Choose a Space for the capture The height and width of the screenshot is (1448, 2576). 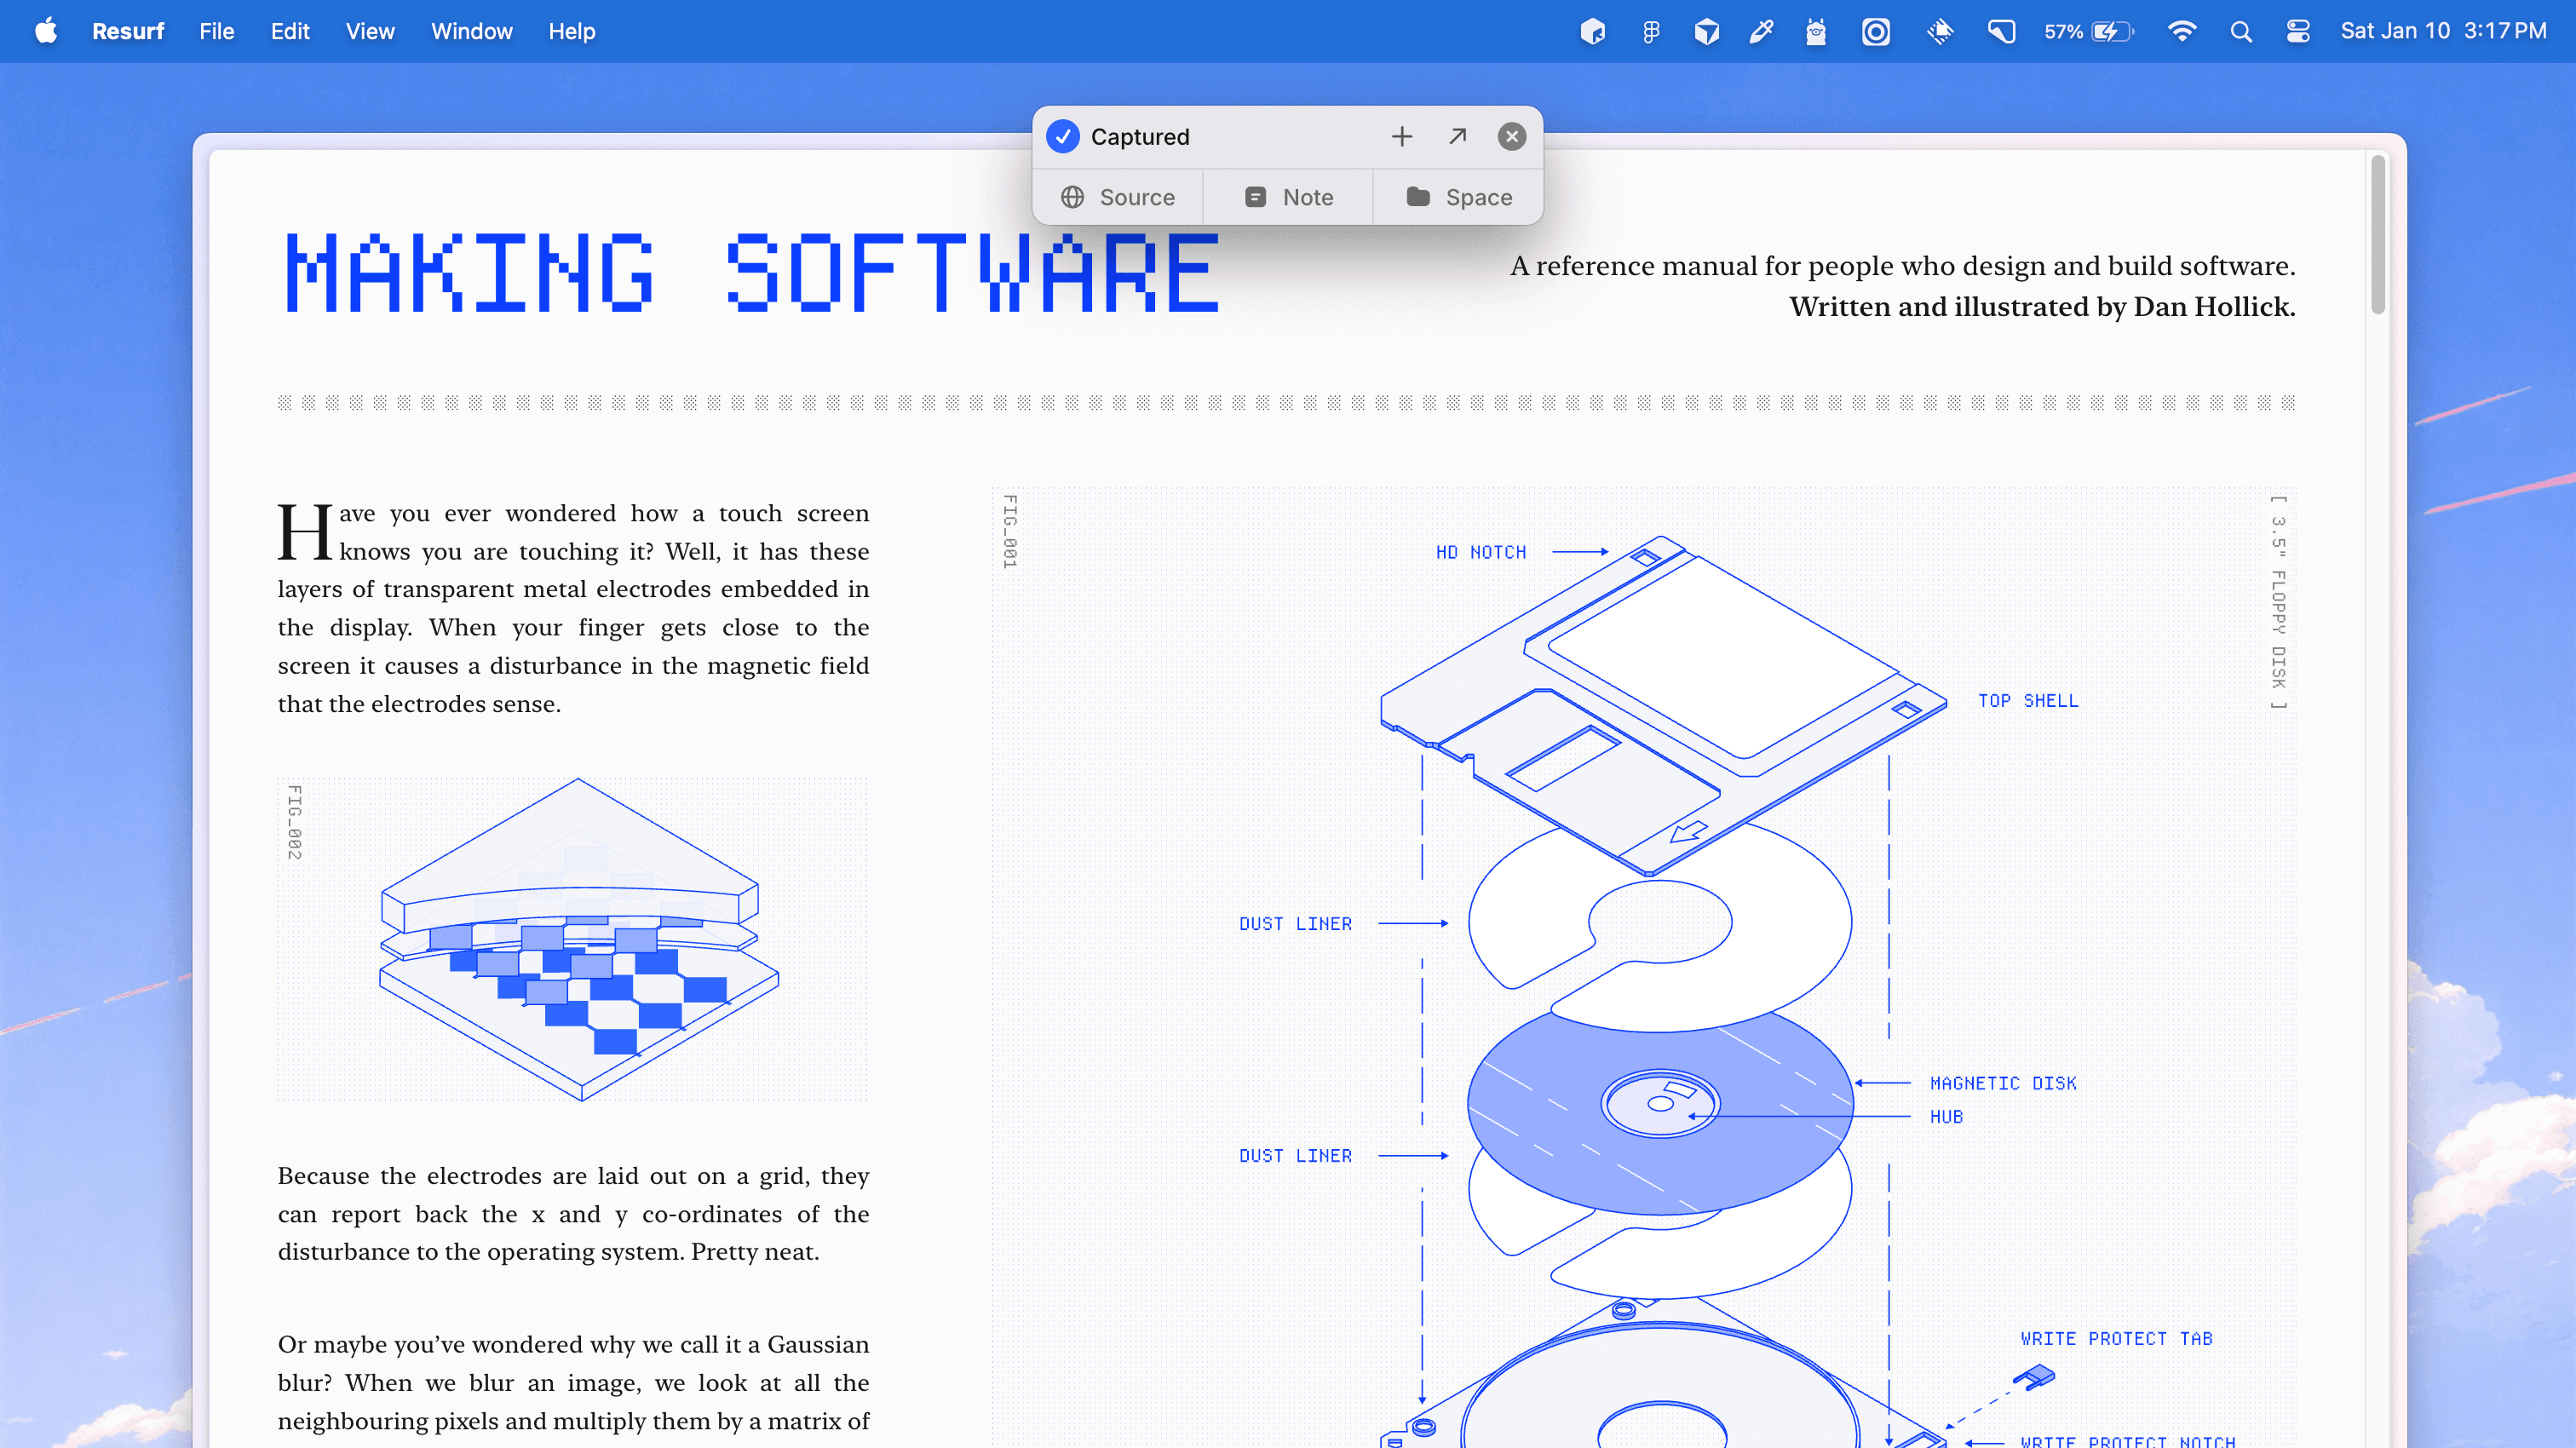[x=1458, y=197]
